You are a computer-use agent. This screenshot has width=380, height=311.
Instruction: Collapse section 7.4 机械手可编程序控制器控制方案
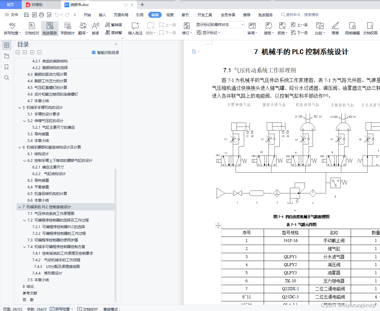point(24,247)
